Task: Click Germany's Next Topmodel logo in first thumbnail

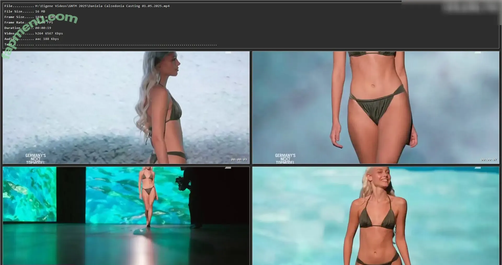Action: [36, 159]
